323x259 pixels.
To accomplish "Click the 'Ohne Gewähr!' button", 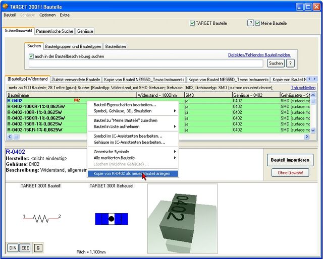I will (290, 173).
